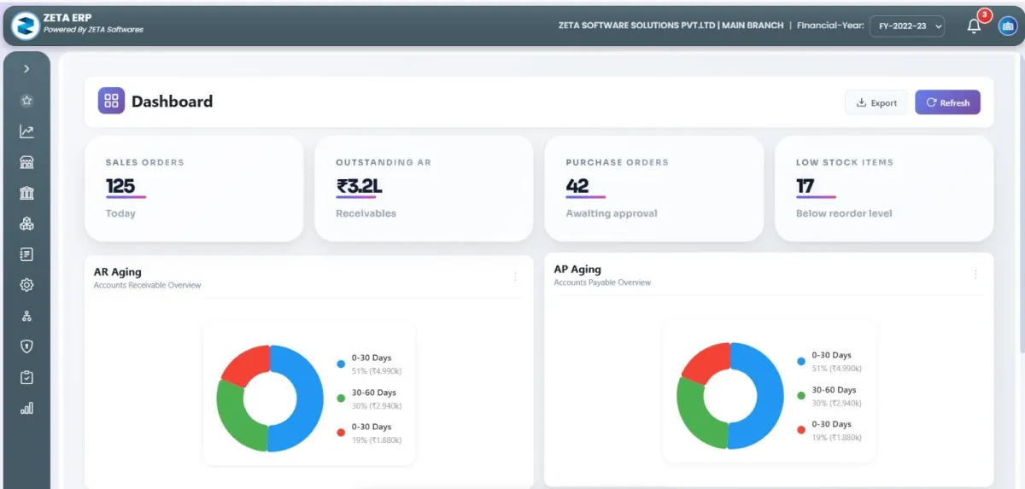Open AP Aging options menu dots
1025x489 pixels.
click(x=975, y=274)
